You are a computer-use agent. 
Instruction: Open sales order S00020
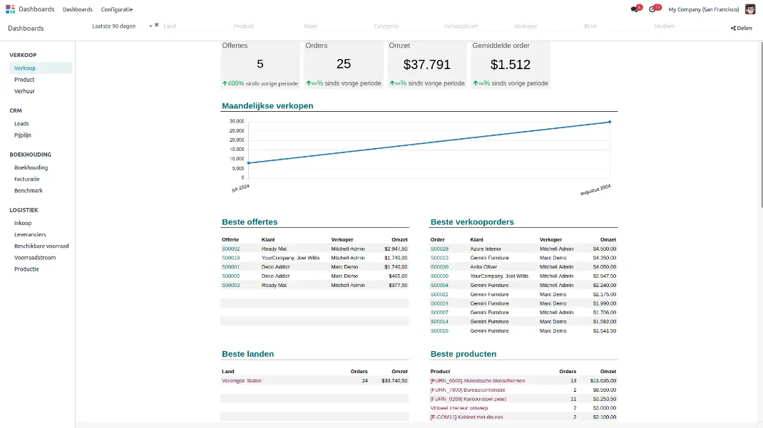(439, 276)
